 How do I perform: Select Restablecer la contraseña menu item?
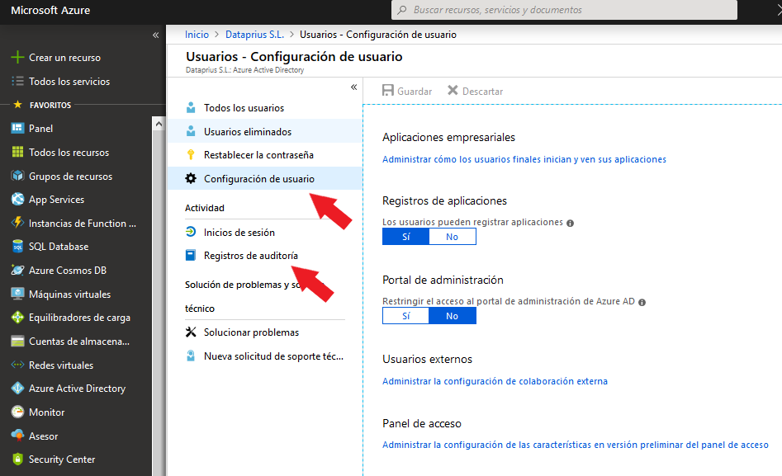265,154
